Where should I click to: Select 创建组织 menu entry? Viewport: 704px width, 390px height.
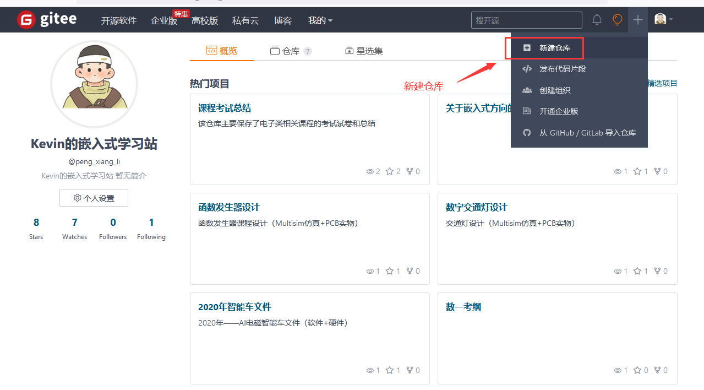(555, 90)
